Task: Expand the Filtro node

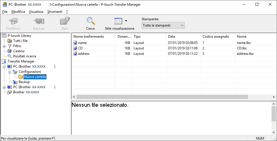Action: [x=4, y=46]
